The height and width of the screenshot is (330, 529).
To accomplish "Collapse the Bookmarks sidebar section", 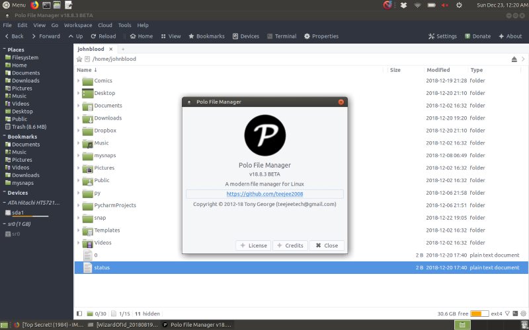I will [5, 136].
